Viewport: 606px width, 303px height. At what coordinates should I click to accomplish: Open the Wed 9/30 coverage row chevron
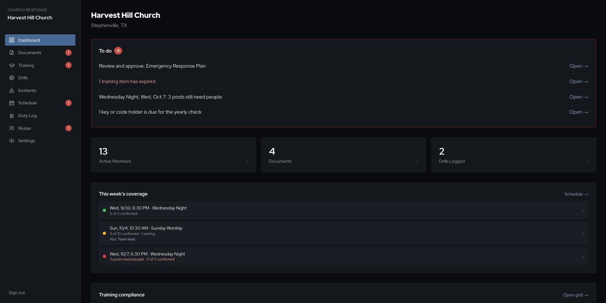pyautogui.click(x=584, y=211)
